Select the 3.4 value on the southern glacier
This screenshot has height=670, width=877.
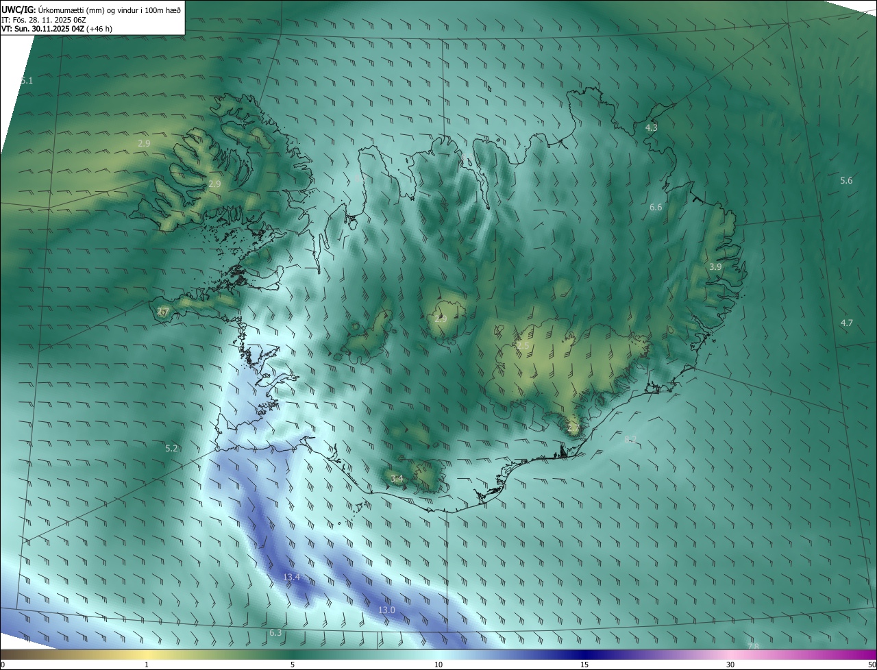(397, 478)
